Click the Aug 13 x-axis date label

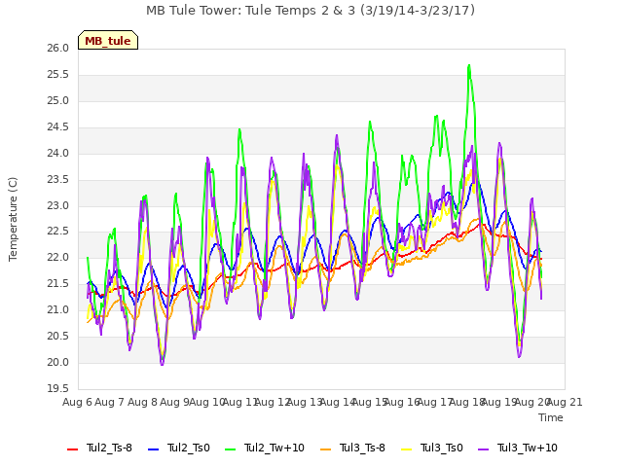(x=305, y=402)
